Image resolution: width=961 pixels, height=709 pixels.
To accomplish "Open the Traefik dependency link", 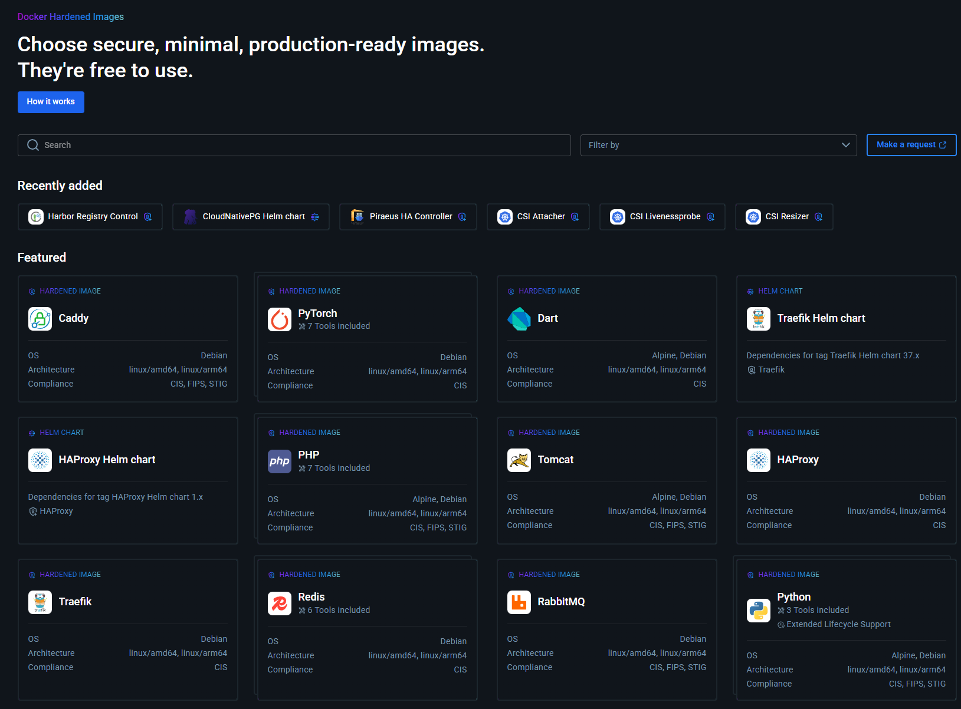I will point(771,370).
